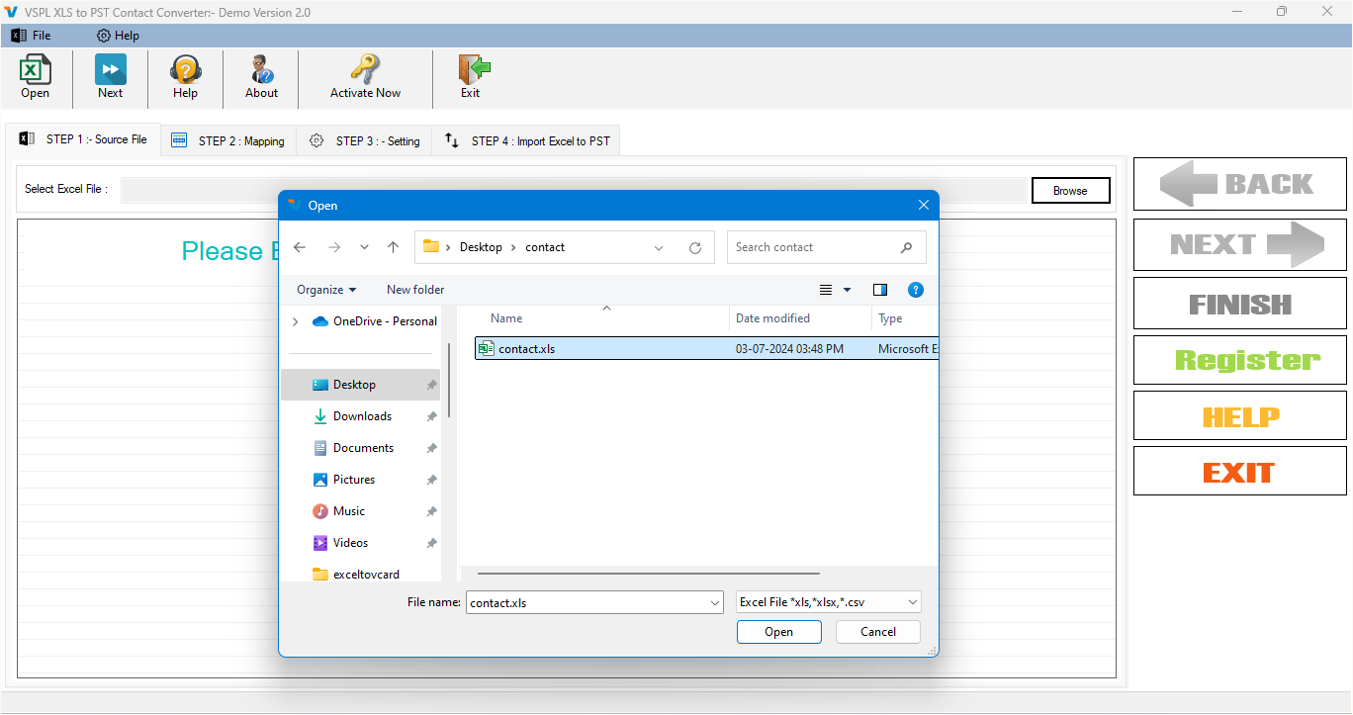
Task: Click the red EXIT side button
Action: pos(1239,471)
